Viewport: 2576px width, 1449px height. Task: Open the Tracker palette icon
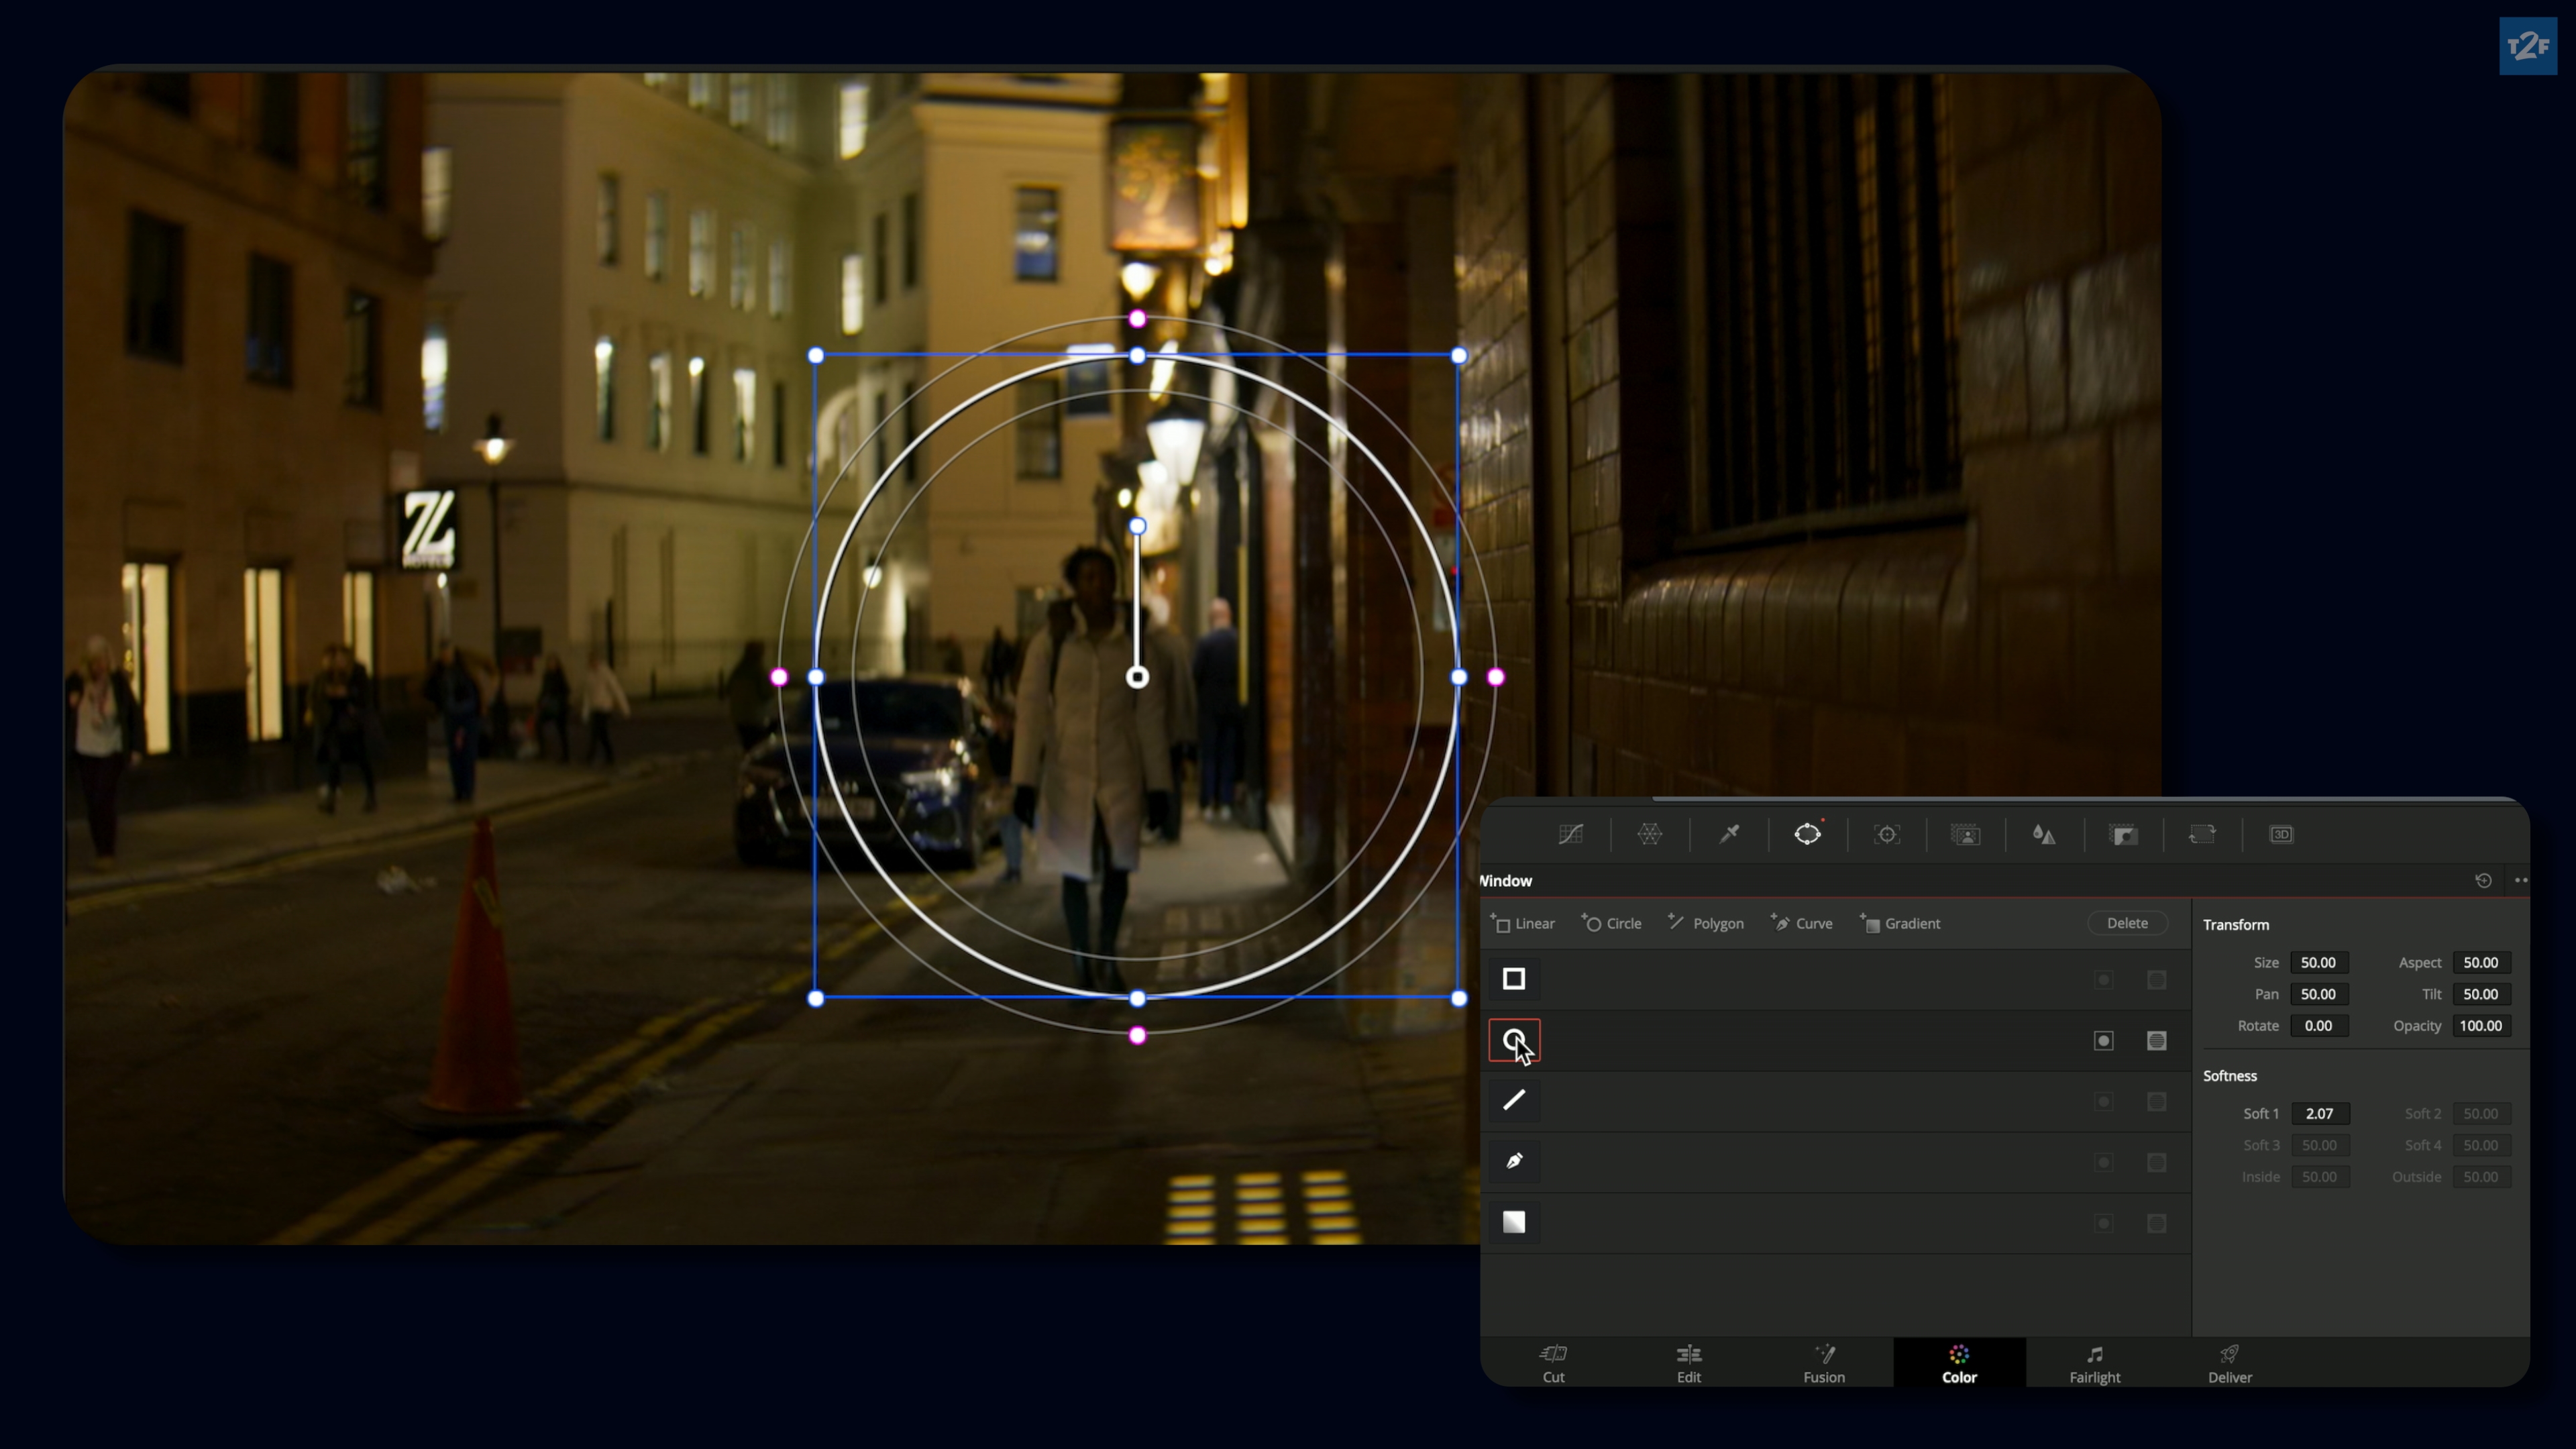click(x=1887, y=834)
